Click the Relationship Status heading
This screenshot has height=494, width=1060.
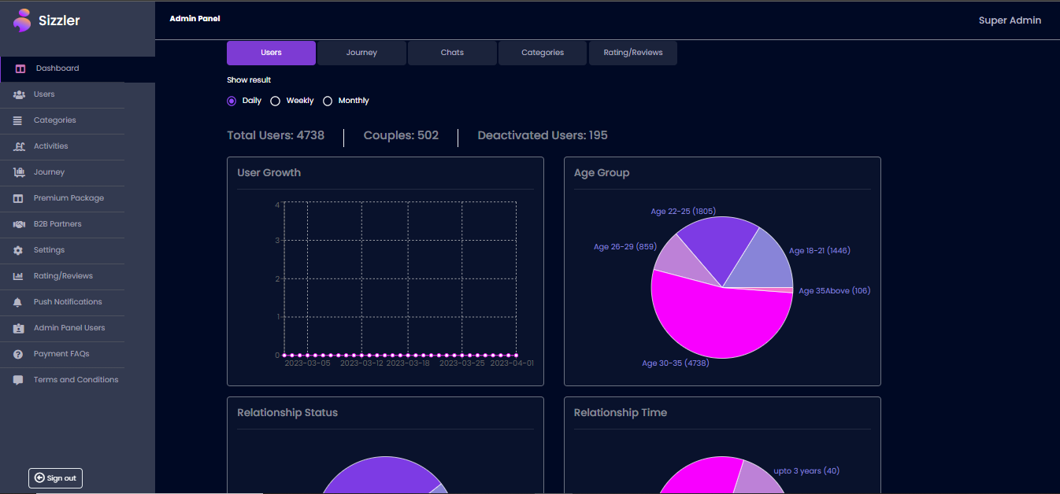click(287, 413)
